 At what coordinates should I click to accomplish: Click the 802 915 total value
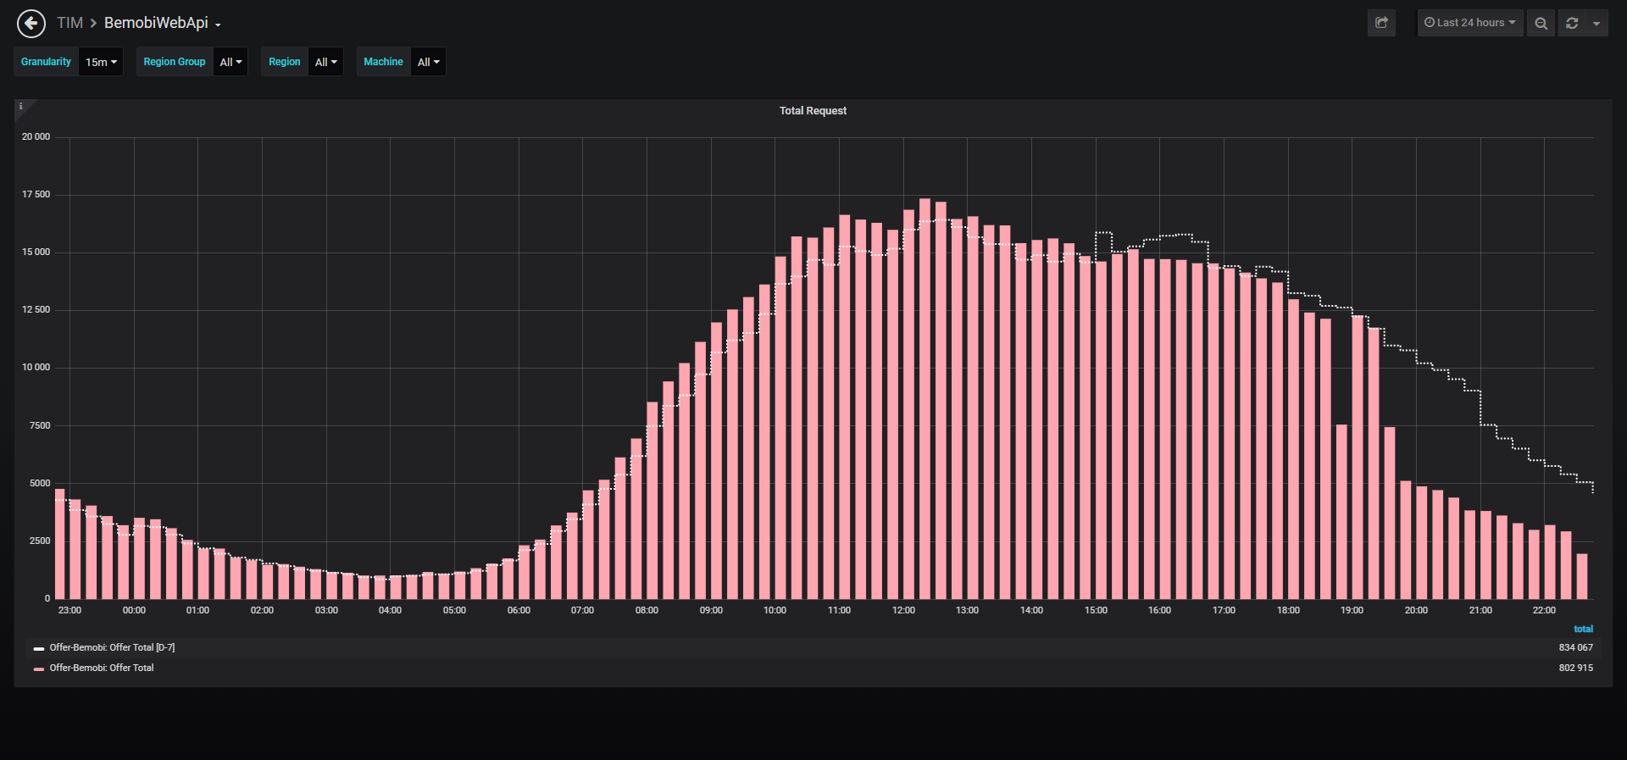point(1575,668)
